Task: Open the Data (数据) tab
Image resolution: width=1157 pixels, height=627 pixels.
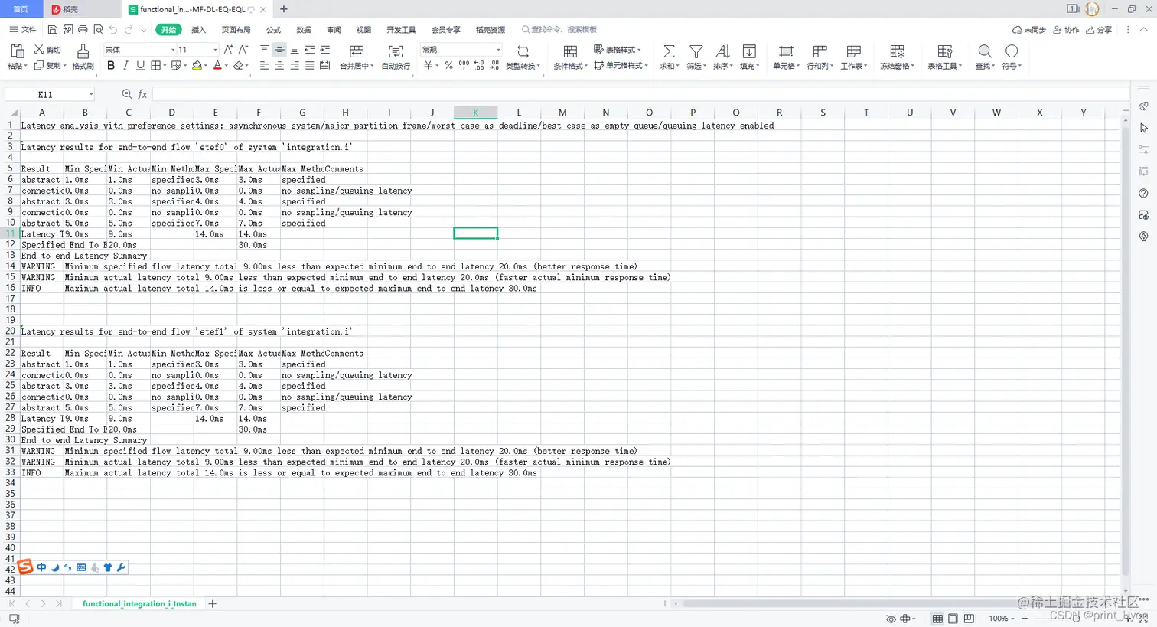Action: tap(304, 30)
